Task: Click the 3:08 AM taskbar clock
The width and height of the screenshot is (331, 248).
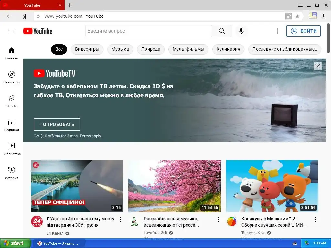Action: (319, 243)
